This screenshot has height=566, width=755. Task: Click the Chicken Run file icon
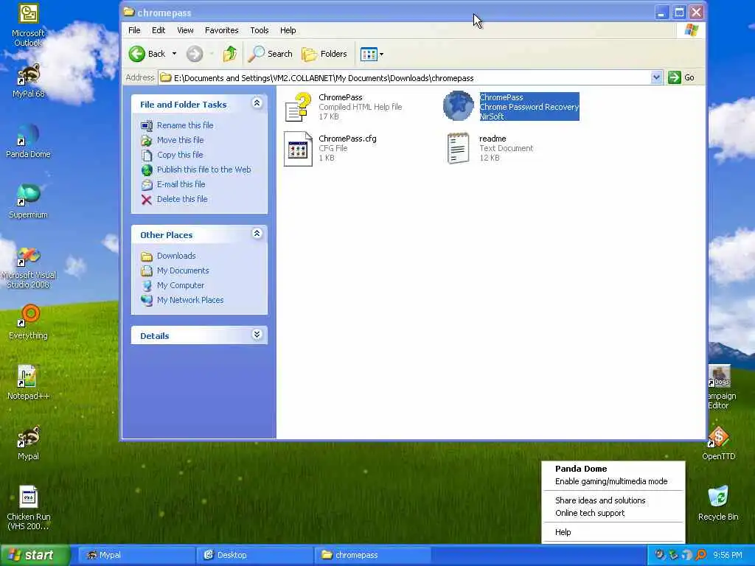29,497
